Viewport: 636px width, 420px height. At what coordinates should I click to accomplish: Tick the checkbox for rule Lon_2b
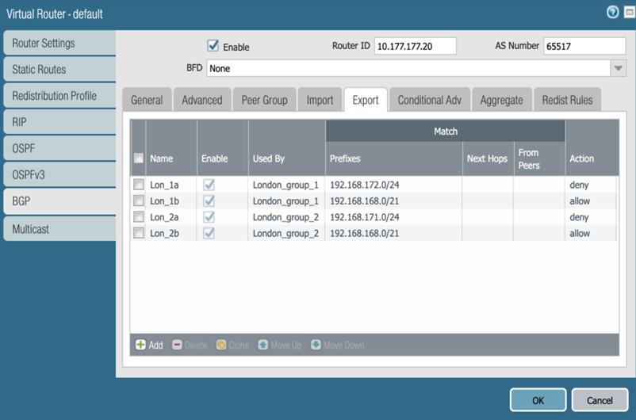(139, 233)
